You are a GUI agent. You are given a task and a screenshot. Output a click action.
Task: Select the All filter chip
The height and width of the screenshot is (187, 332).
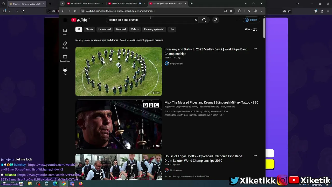[79, 29]
